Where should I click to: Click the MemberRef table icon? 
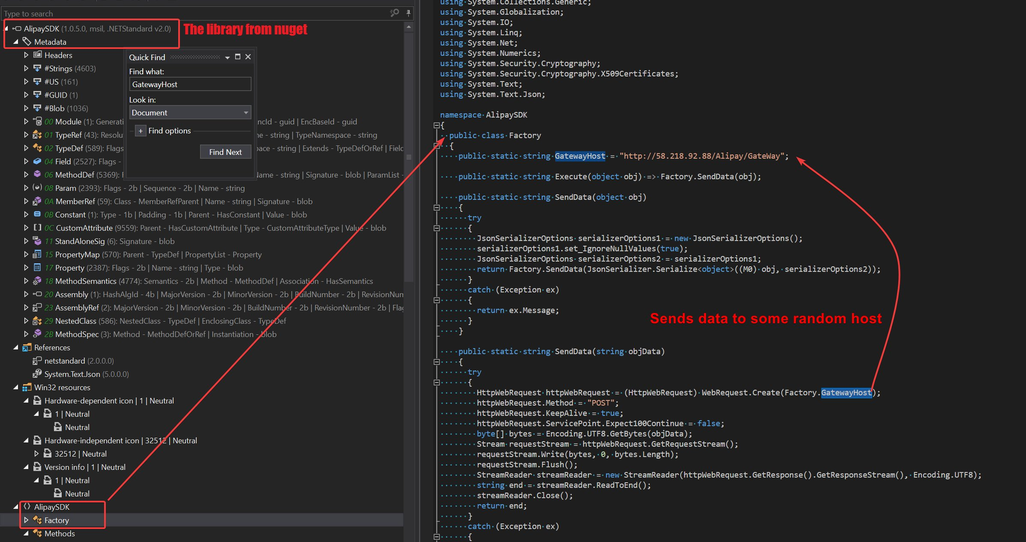tap(37, 201)
